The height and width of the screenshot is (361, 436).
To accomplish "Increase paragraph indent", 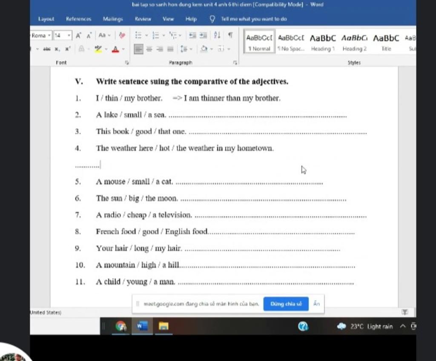I will tap(204, 35).
